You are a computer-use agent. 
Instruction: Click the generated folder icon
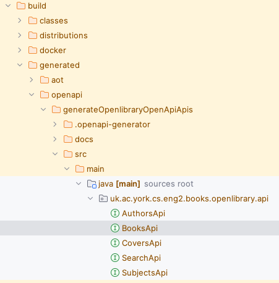point(33,65)
